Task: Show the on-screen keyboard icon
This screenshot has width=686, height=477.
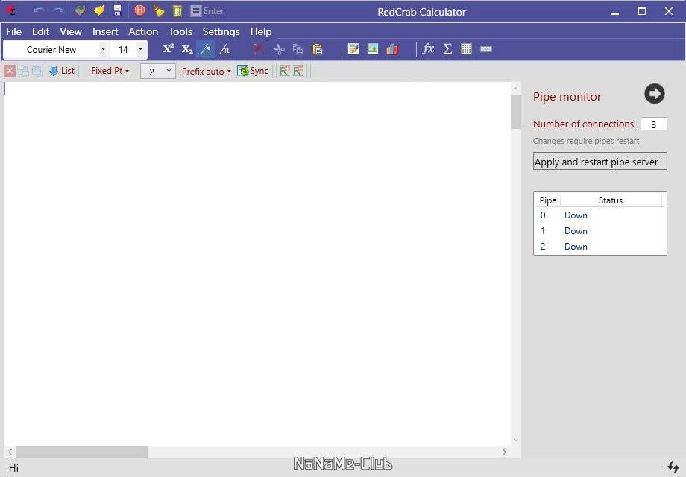Action: [486, 49]
